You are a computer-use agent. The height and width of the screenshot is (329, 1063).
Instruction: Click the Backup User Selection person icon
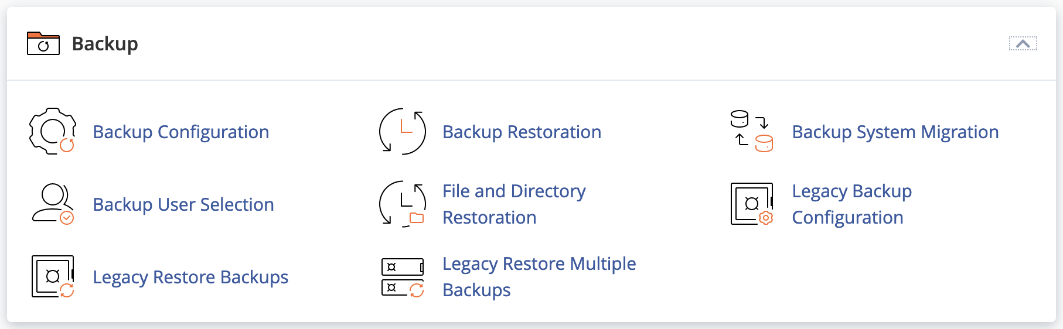click(52, 204)
